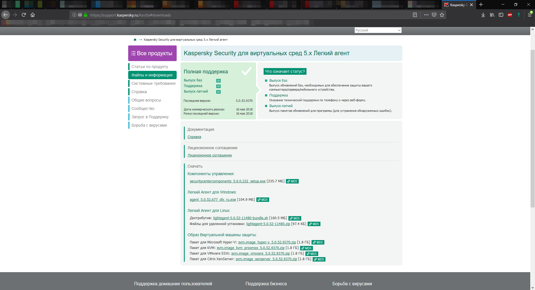Screen dimensions: 535x290
Task: Open Сообщество in the sidebar
Action: pos(143,108)
